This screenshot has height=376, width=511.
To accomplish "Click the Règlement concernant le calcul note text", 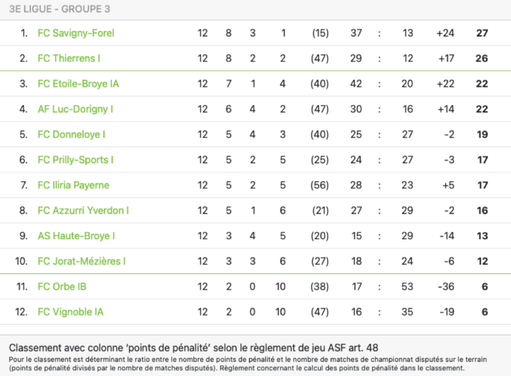I will pyautogui.click(x=342, y=368).
